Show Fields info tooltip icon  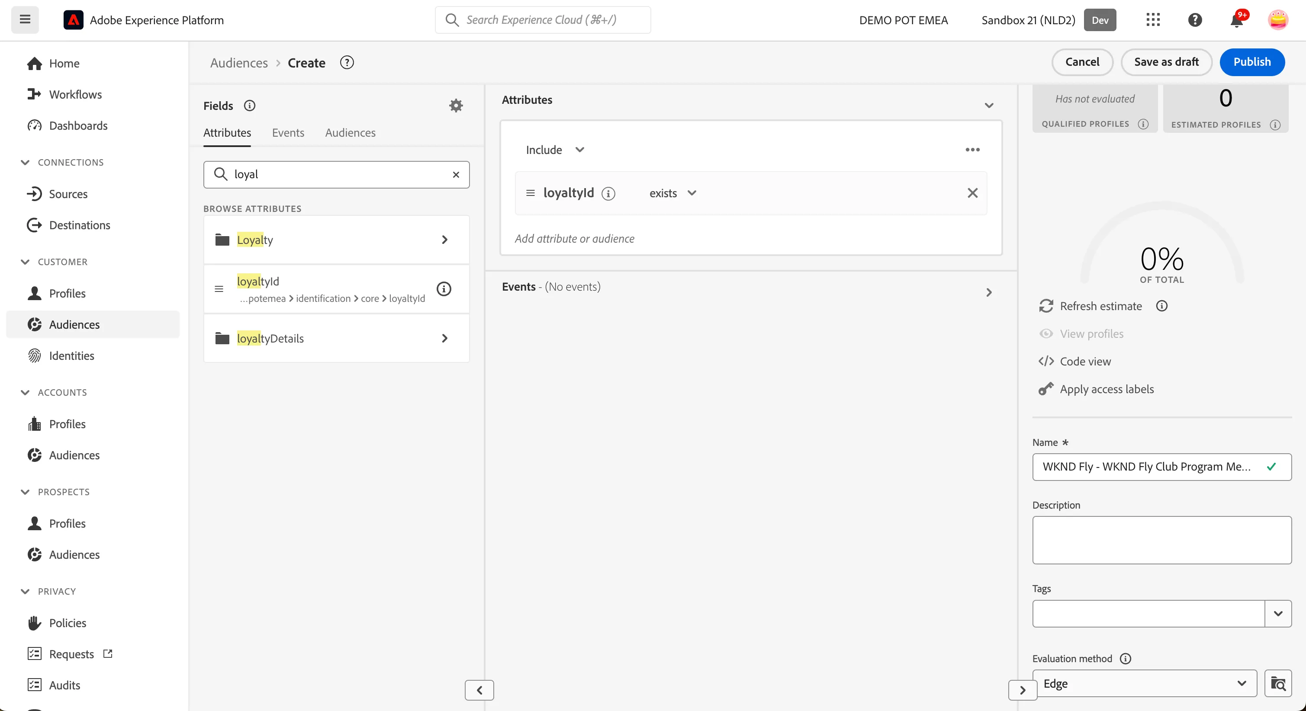tap(249, 106)
